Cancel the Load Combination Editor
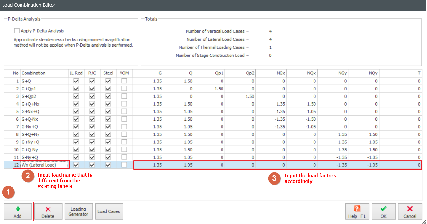Image resolution: width=427 pixels, height=224 pixels. 409,211
